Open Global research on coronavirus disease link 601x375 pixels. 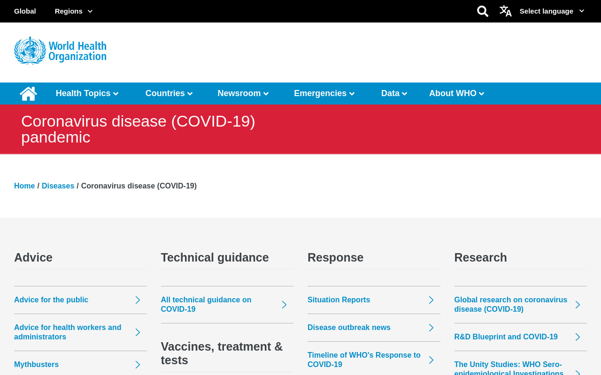pos(511,305)
